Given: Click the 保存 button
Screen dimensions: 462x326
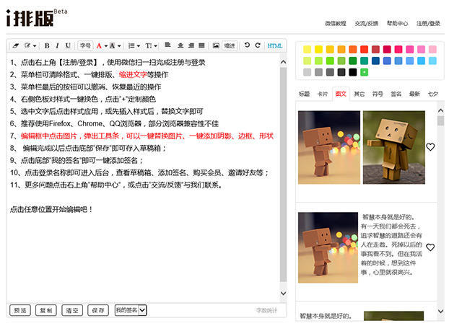Looking at the screenshot, I should (x=97, y=310).
